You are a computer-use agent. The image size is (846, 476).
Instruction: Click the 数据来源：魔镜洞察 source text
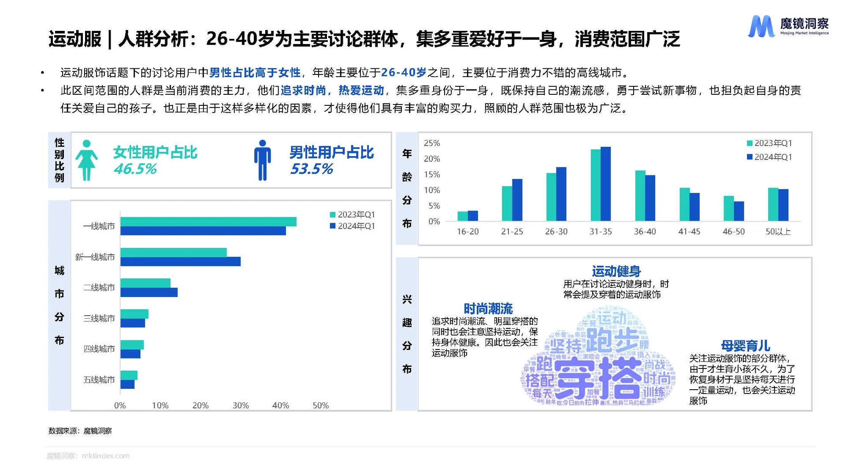pyautogui.click(x=81, y=431)
